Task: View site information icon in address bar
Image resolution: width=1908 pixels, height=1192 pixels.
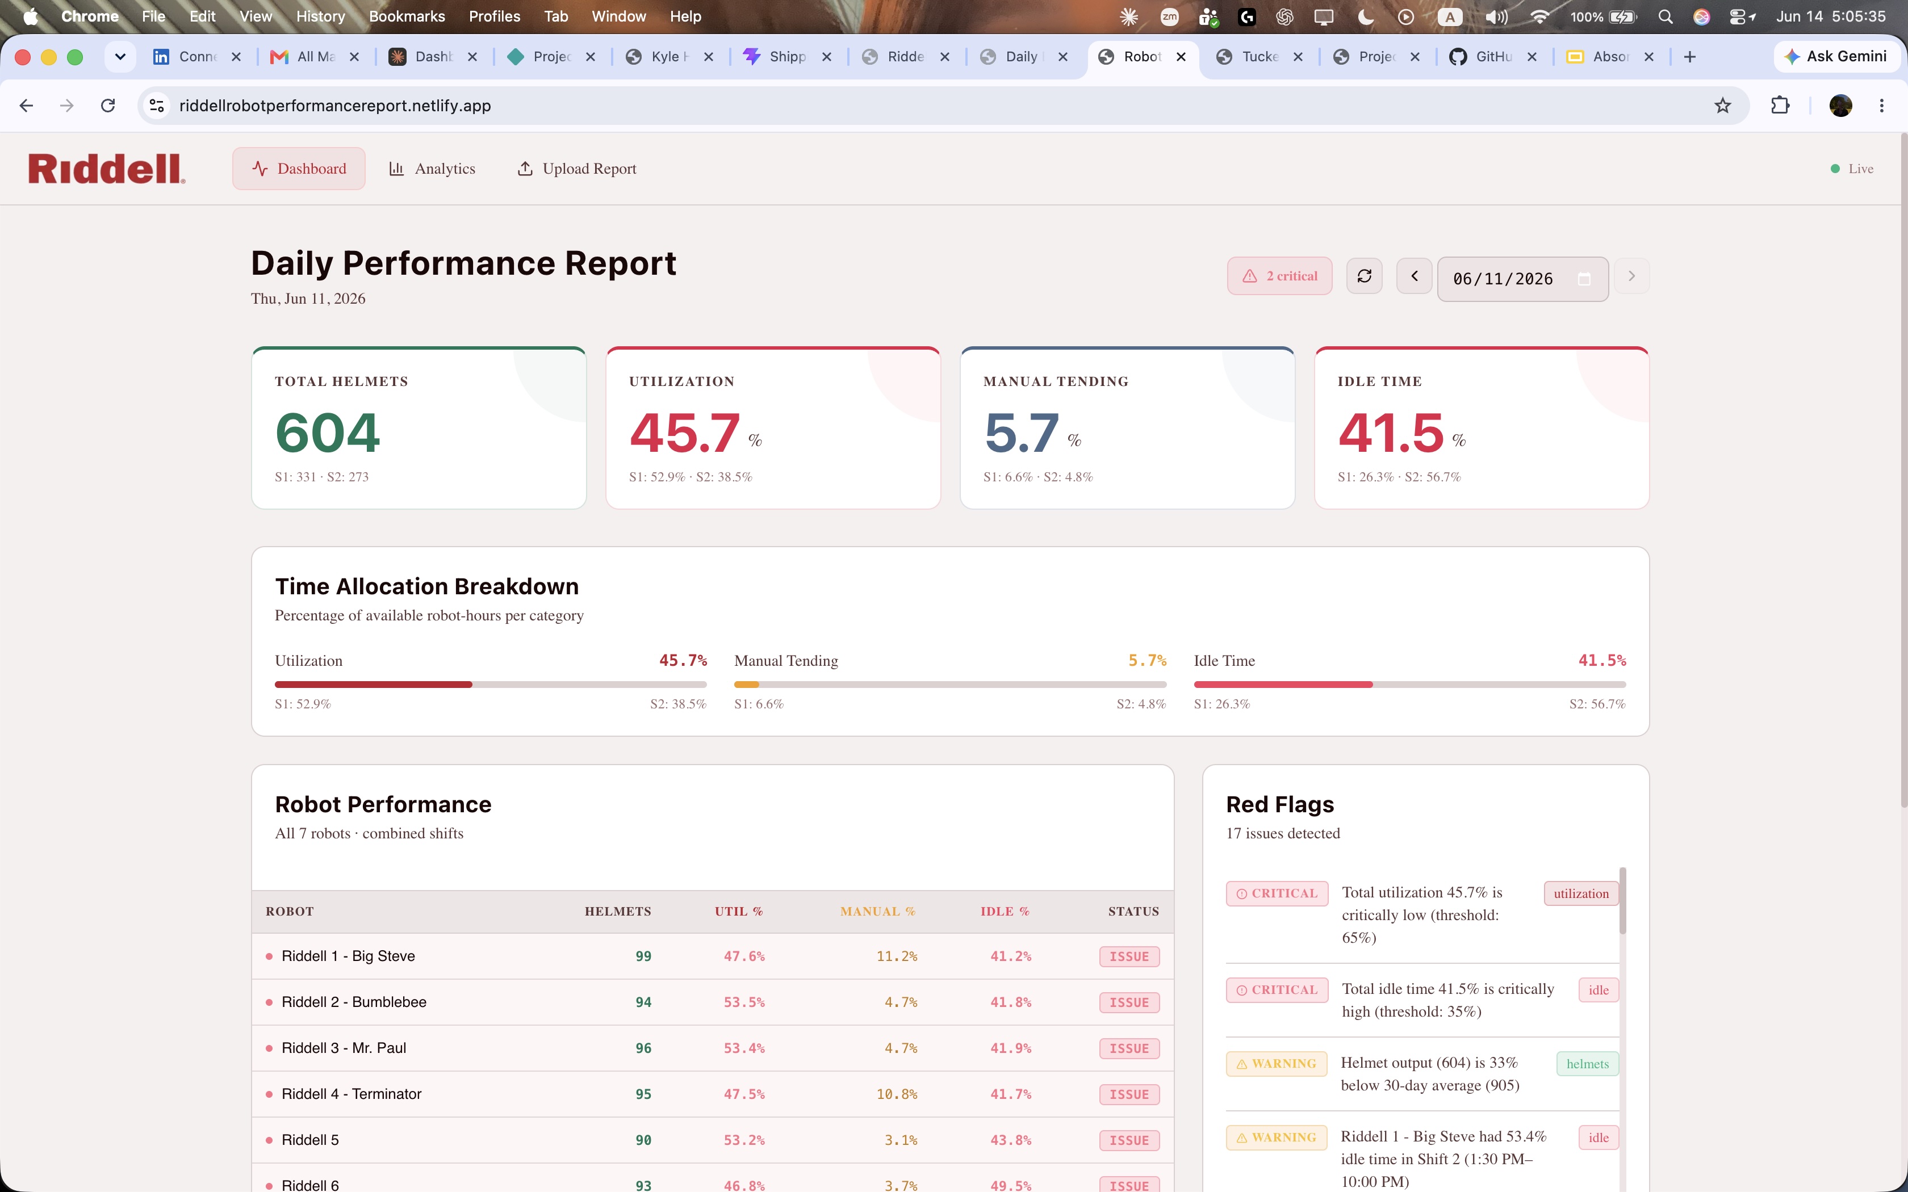Action: (x=157, y=106)
